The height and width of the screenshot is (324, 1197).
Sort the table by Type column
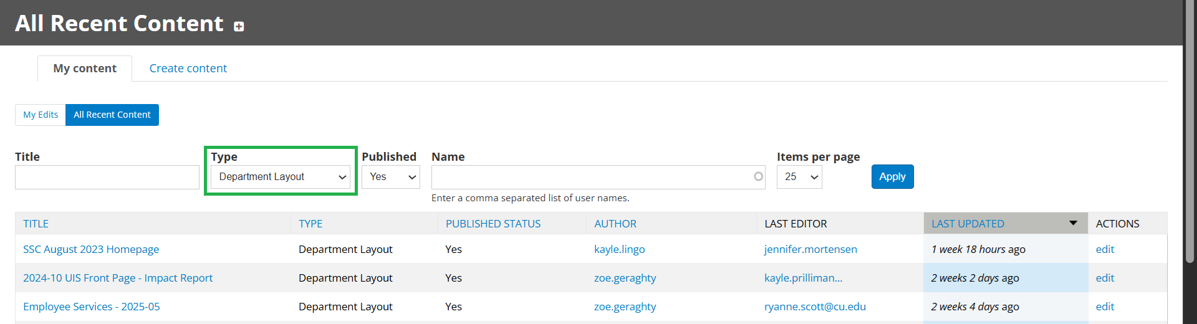click(310, 224)
